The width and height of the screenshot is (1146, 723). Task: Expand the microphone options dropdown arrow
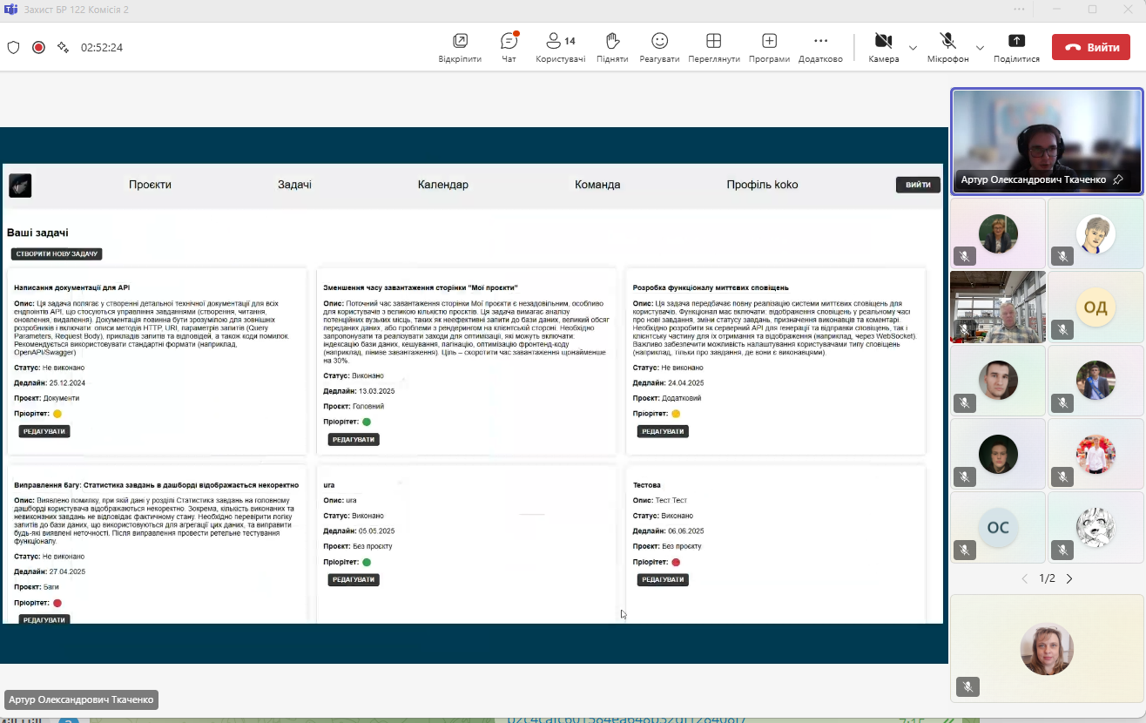click(x=980, y=47)
